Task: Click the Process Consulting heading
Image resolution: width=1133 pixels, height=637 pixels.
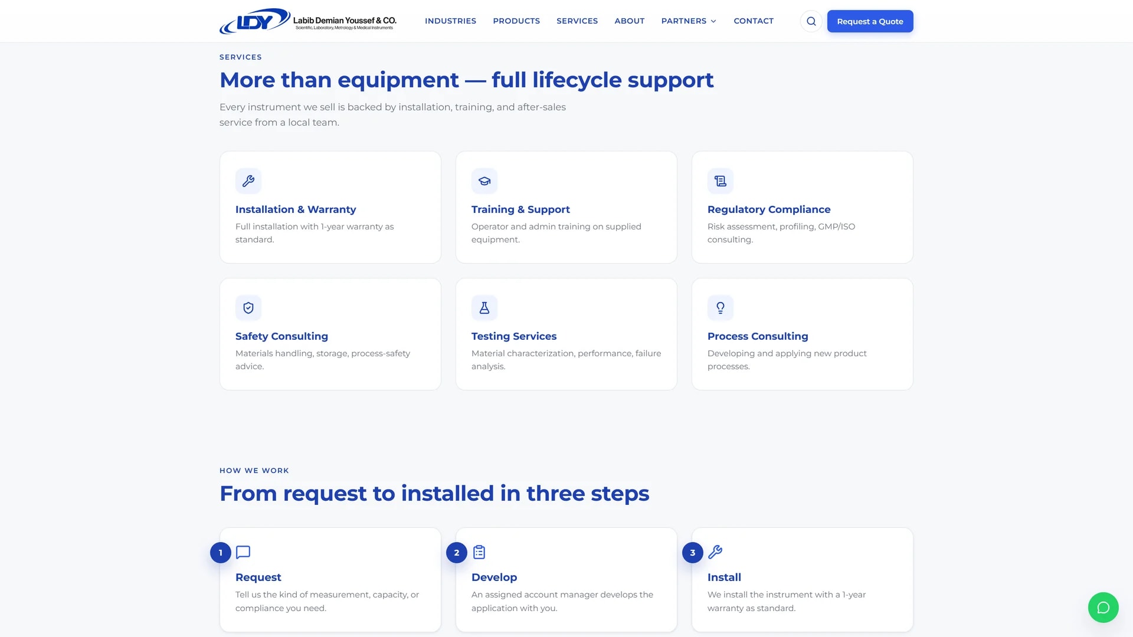Action: coord(758,336)
